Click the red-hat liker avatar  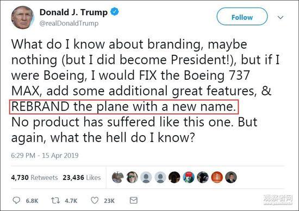point(189,177)
